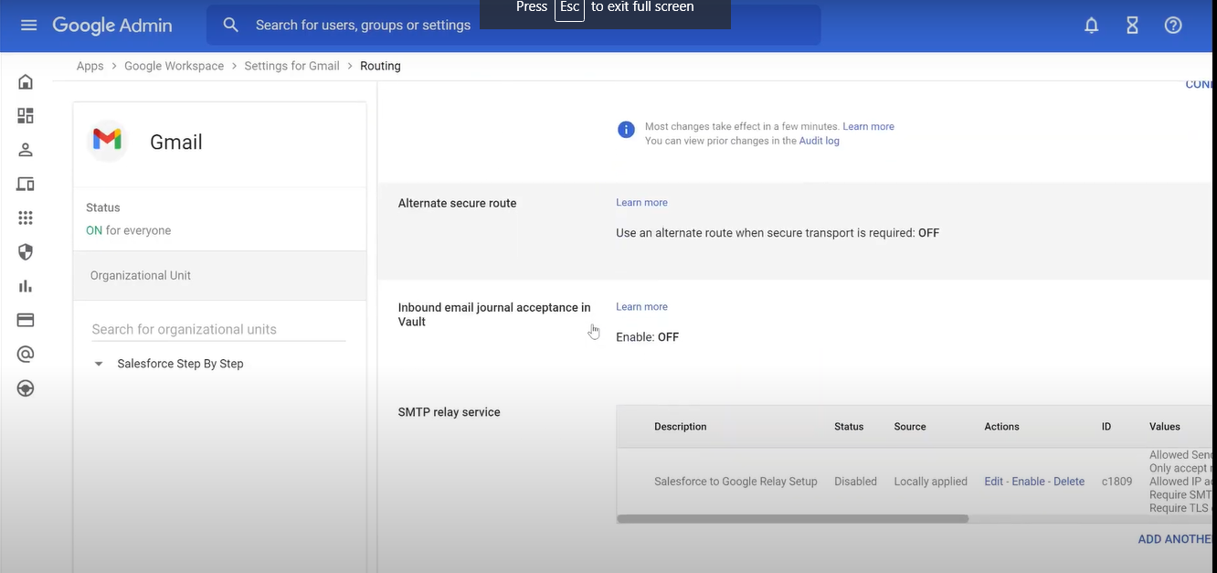Open the steering wheel icon in sidebar

pos(26,388)
